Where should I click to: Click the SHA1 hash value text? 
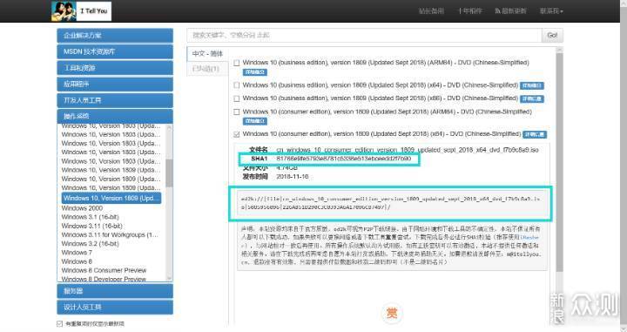click(x=343, y=159)
